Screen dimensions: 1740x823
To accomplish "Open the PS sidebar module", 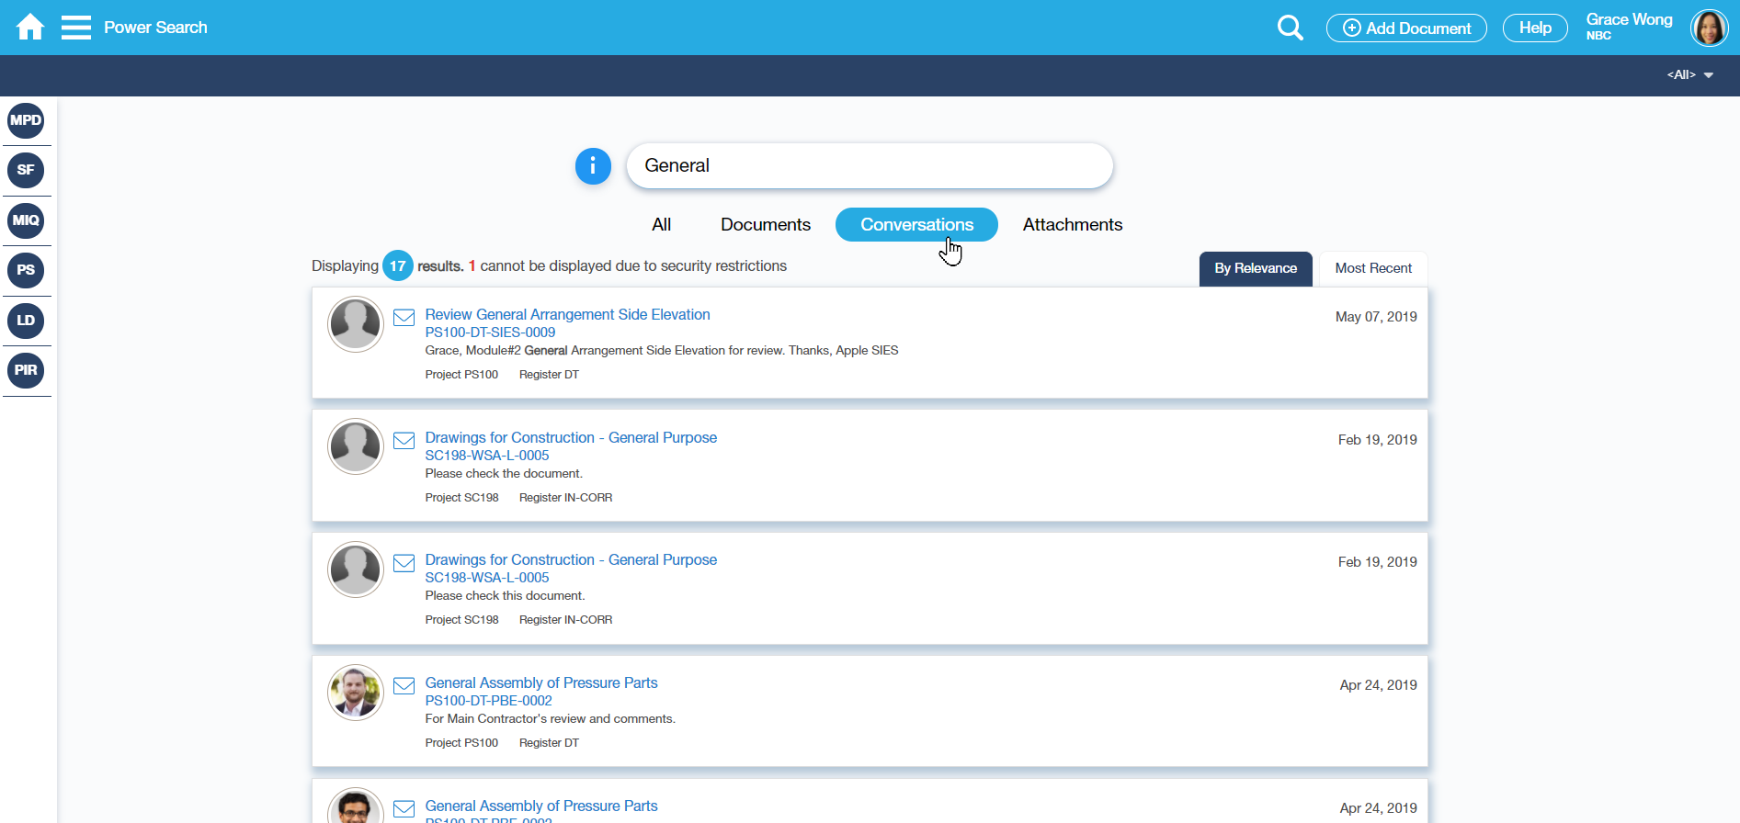I will [26, 270].
